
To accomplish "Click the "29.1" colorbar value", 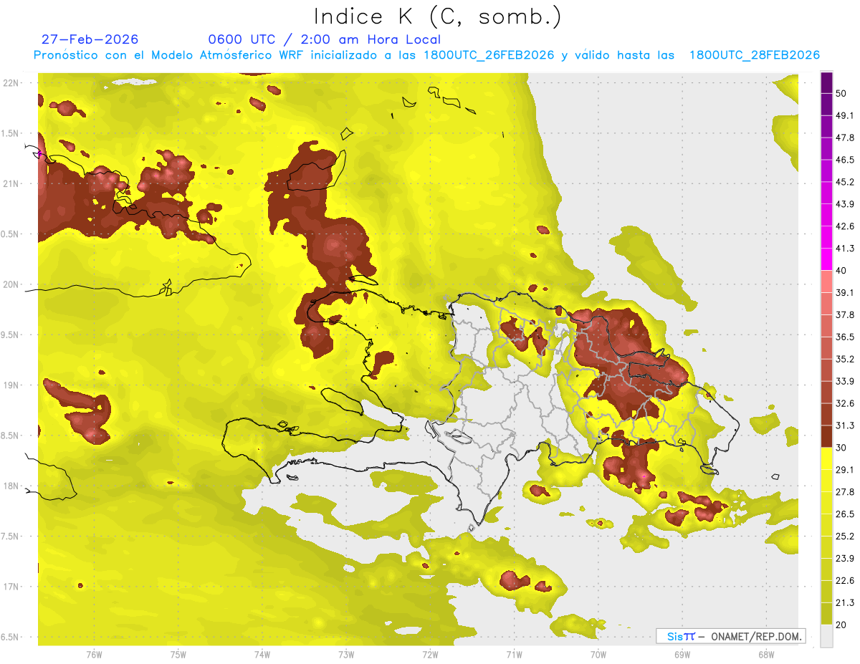I will point(845,470).
